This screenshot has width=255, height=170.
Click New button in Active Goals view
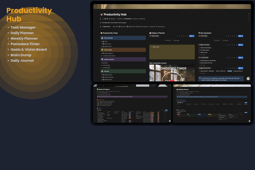pyautogui.click(x=240, y=58)
